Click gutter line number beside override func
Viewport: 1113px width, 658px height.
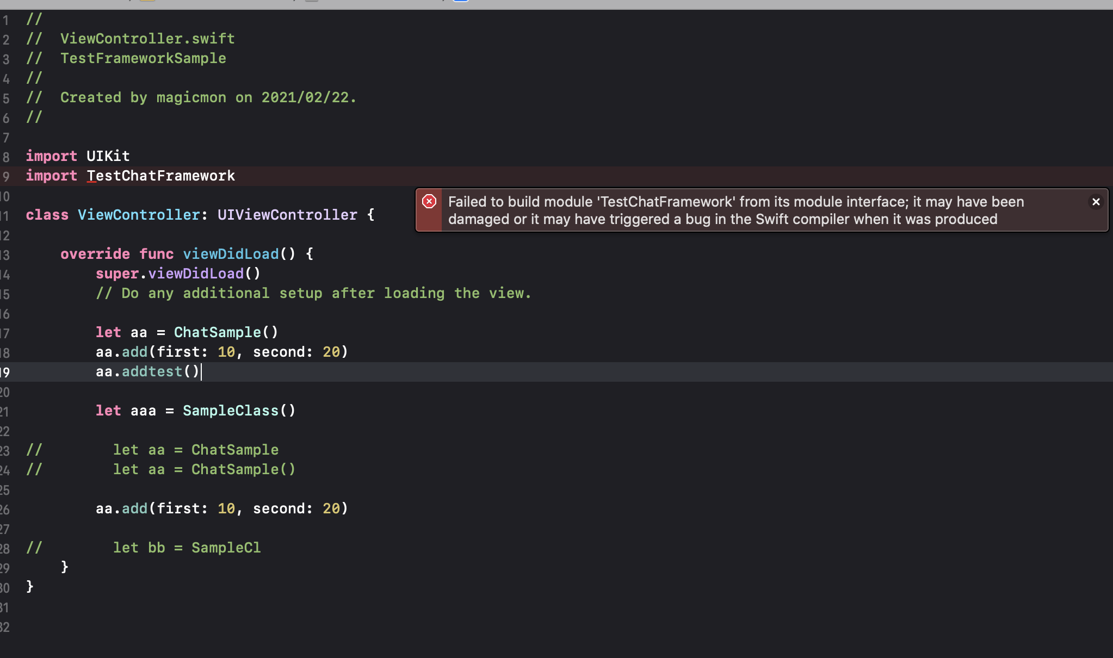coord(5,254)
